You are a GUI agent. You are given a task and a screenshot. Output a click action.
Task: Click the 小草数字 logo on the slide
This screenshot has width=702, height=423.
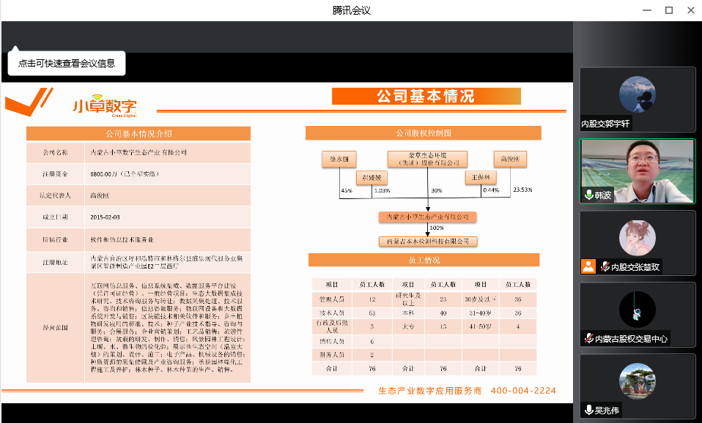click(x=105, y=106)
